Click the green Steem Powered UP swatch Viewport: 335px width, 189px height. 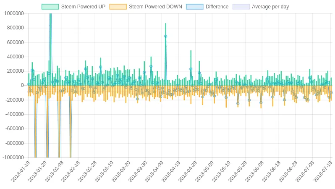pos(50,7)
